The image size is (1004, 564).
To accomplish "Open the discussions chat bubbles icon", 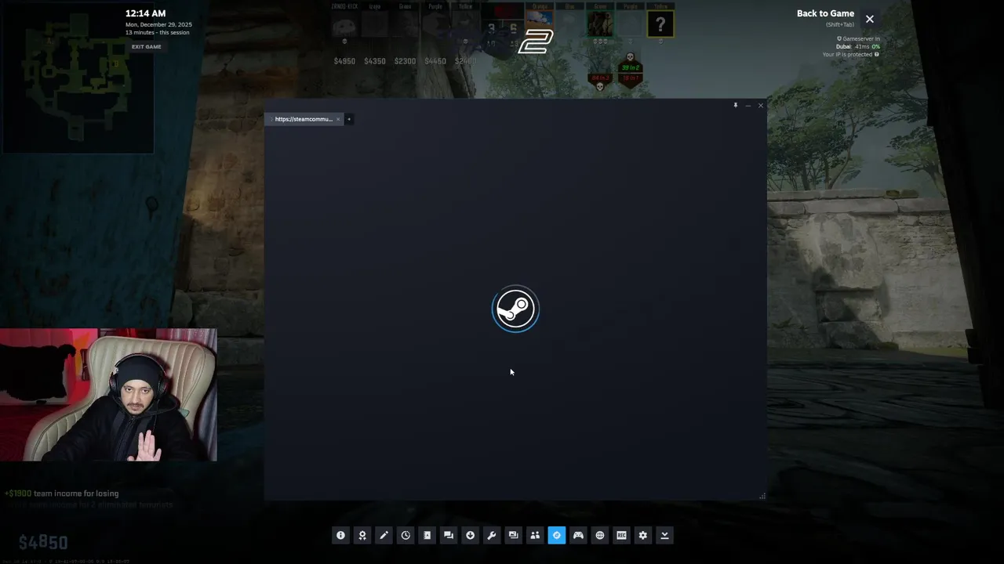I will coord(449,535).
